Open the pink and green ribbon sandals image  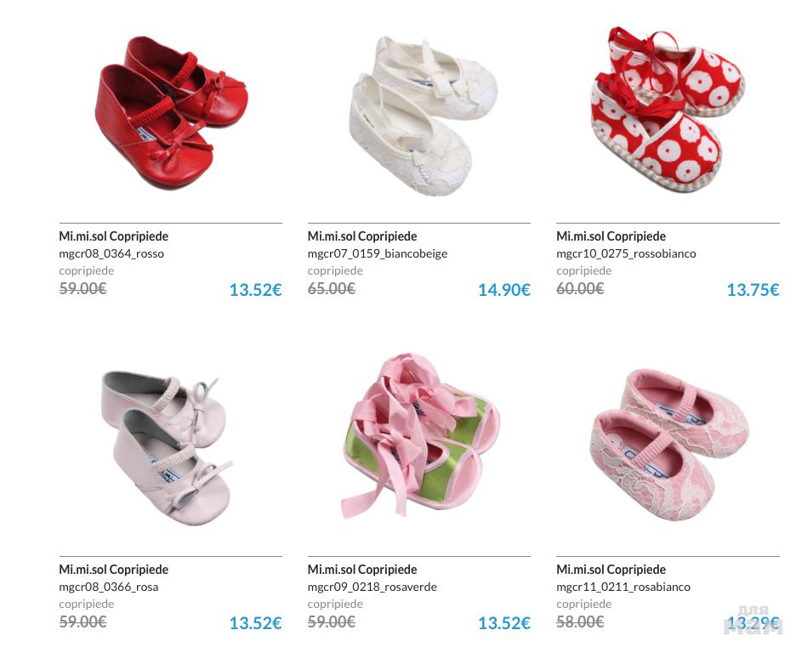pos(420,435)
